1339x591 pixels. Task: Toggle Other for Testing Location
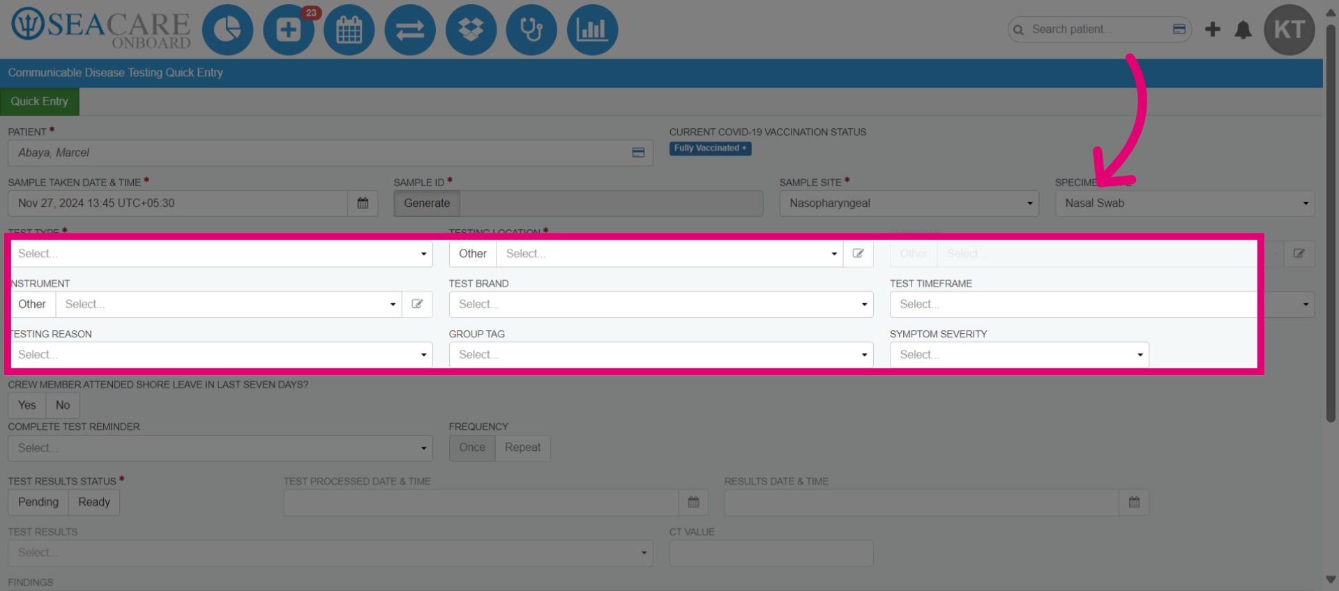click(473, 254)
